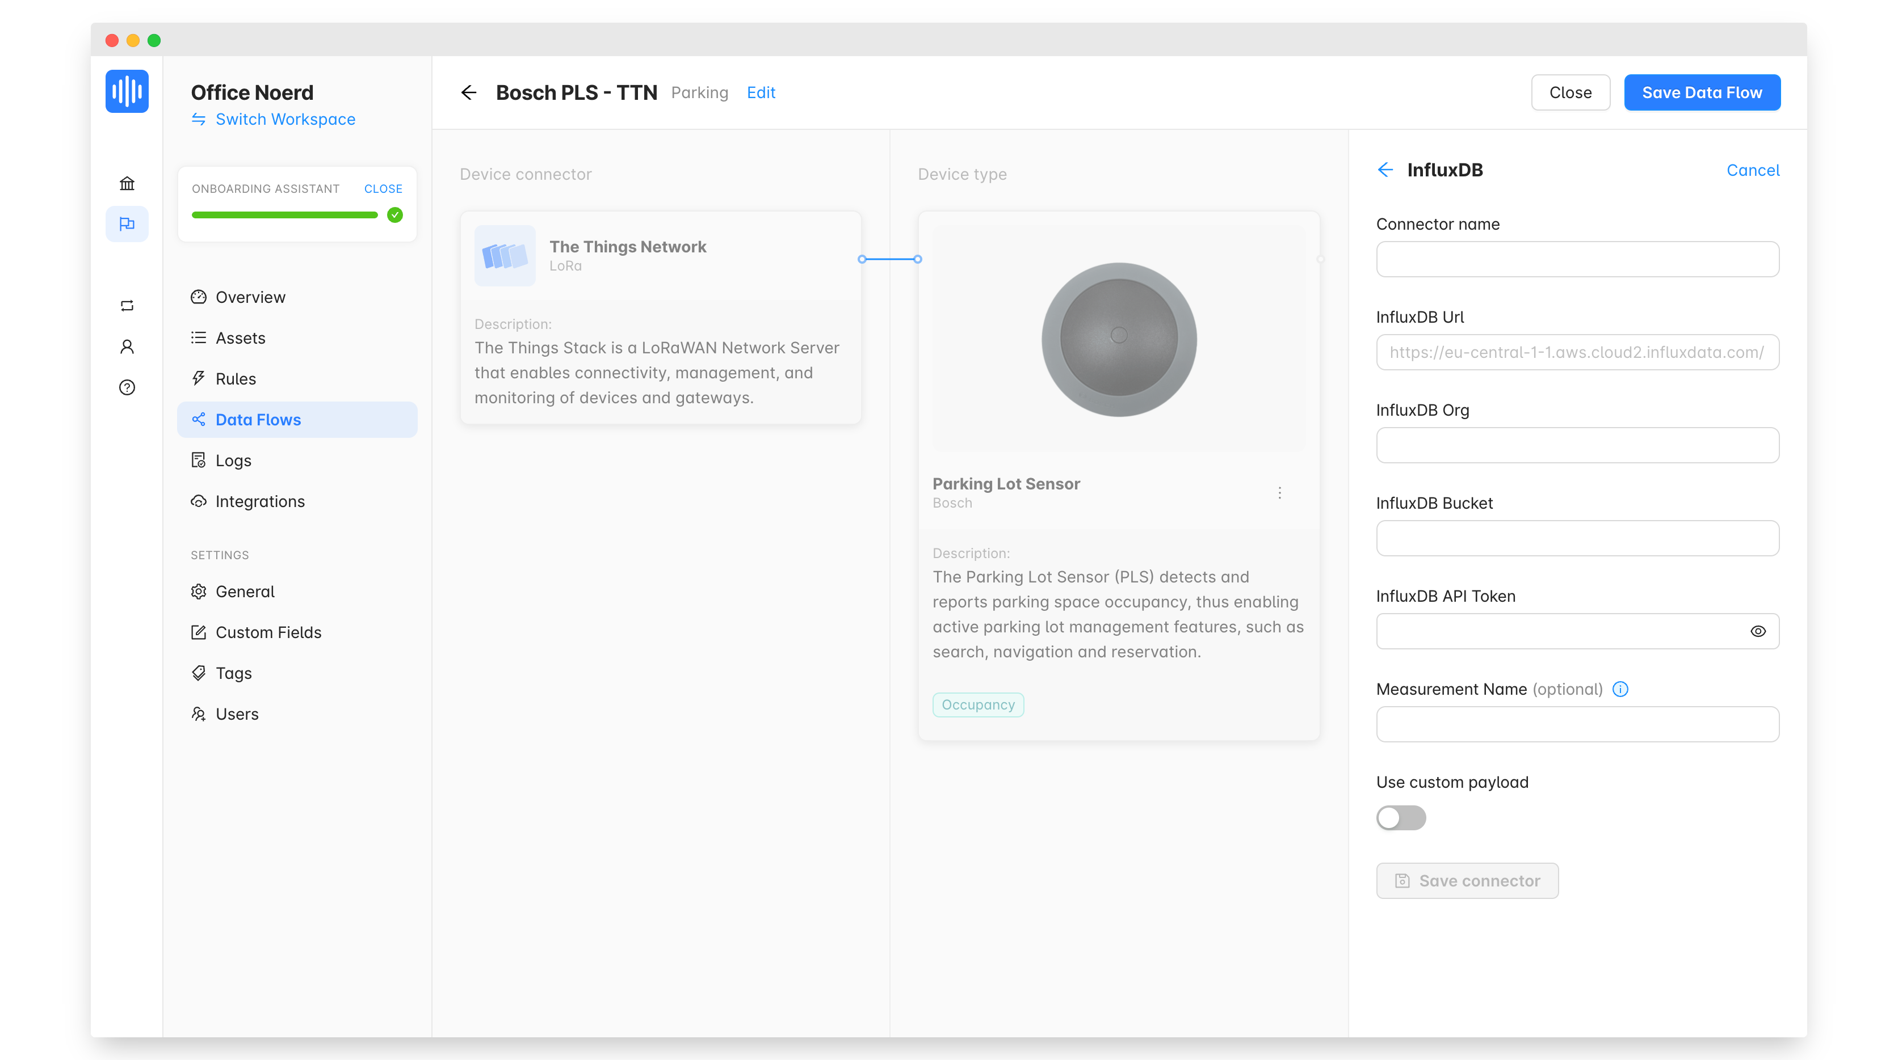Open Overview in the sidebar

point(297,297)
